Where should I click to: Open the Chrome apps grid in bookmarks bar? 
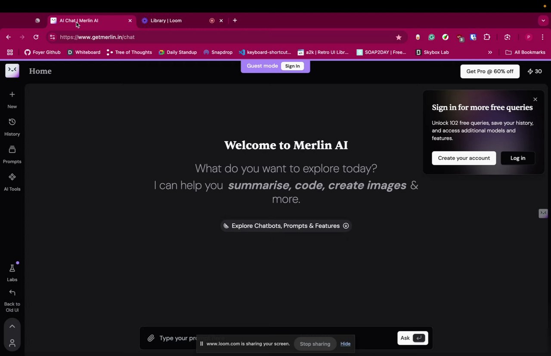point(10,52)
